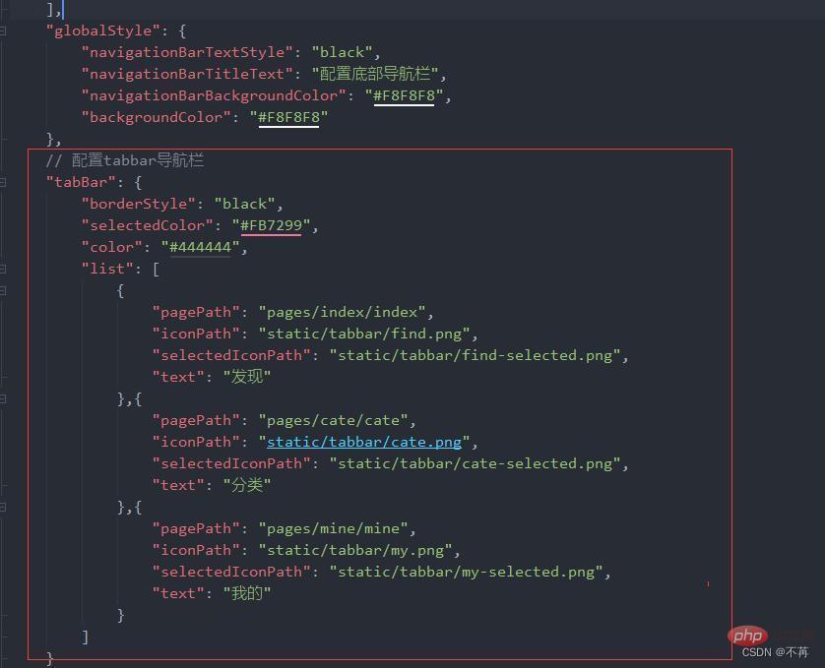
Task: Fold the list array in gutter
Action: (4, 269)
